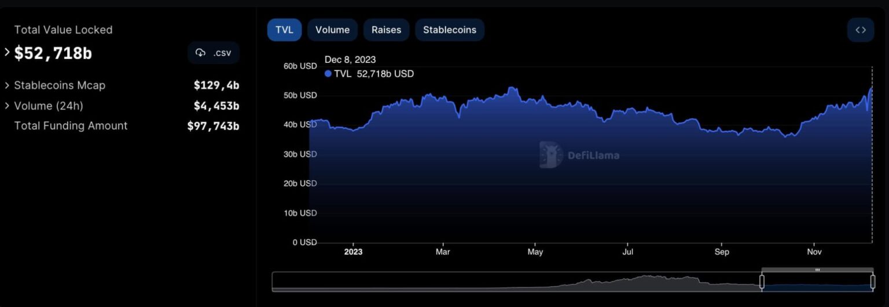889x307 pixels.
Task: Toggle the Volume chart series
Action: click(332, 30)
